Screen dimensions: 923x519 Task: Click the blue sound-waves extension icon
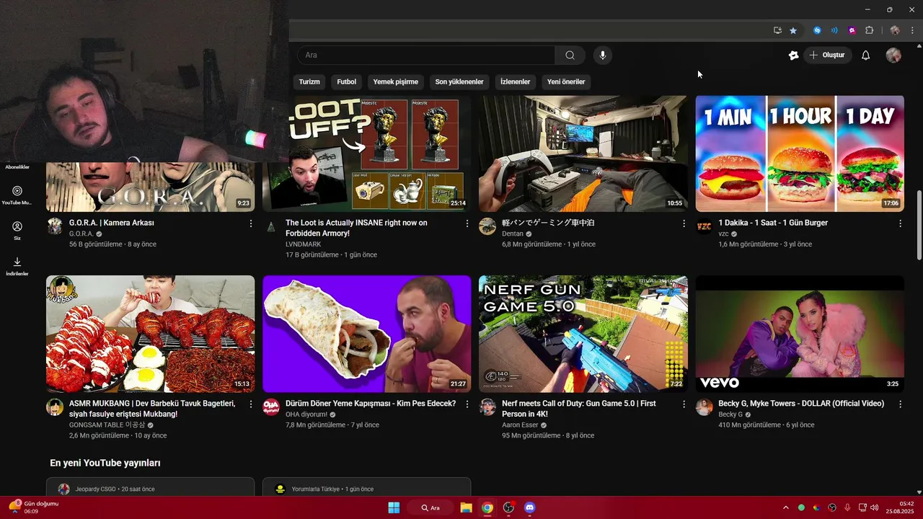(x=834, y=30)
